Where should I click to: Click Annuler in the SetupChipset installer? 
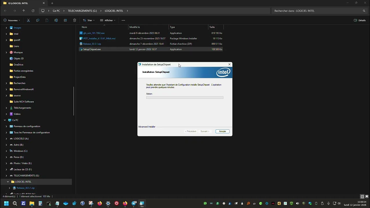click(x=222, y=131)
